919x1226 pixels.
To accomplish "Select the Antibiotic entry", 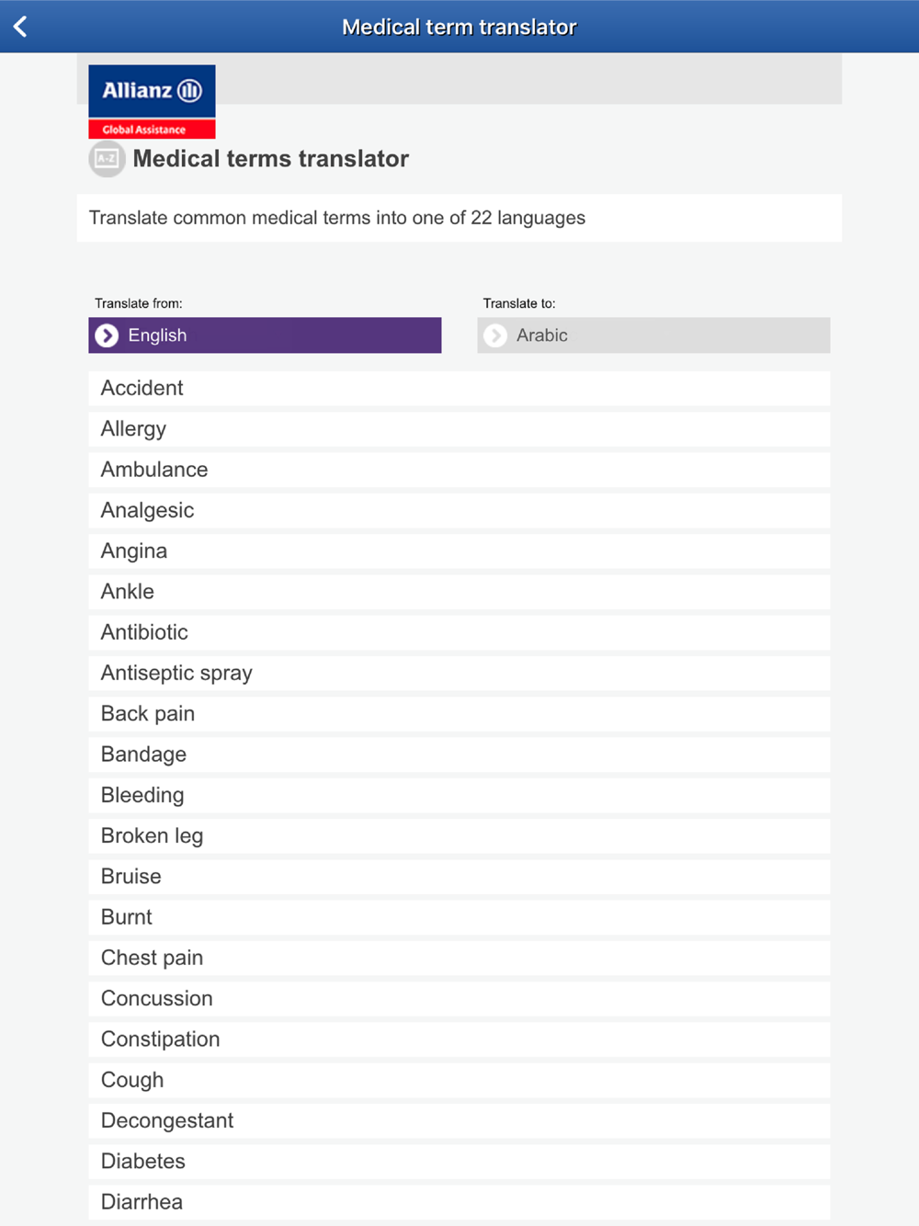I will (x=459, y=632).
